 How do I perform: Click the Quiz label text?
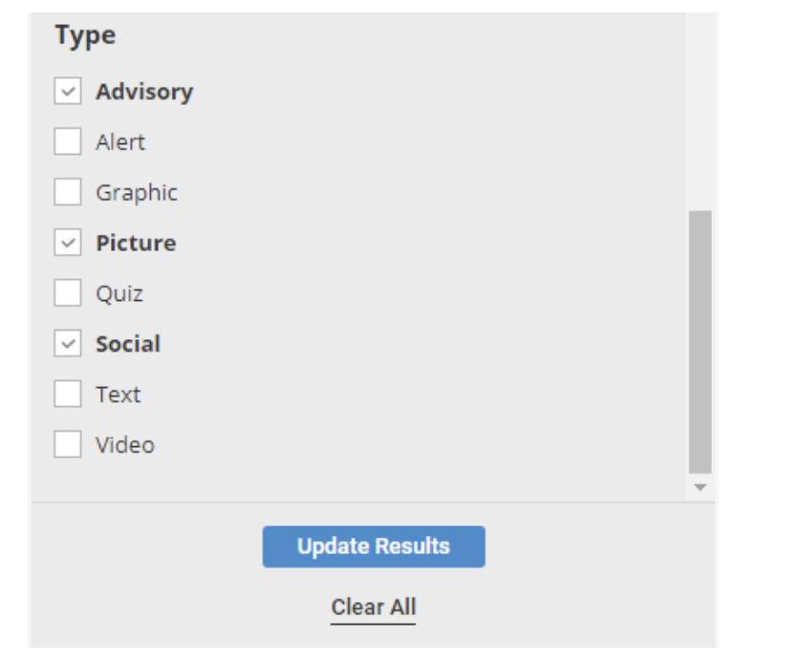[x=119, y=293]
